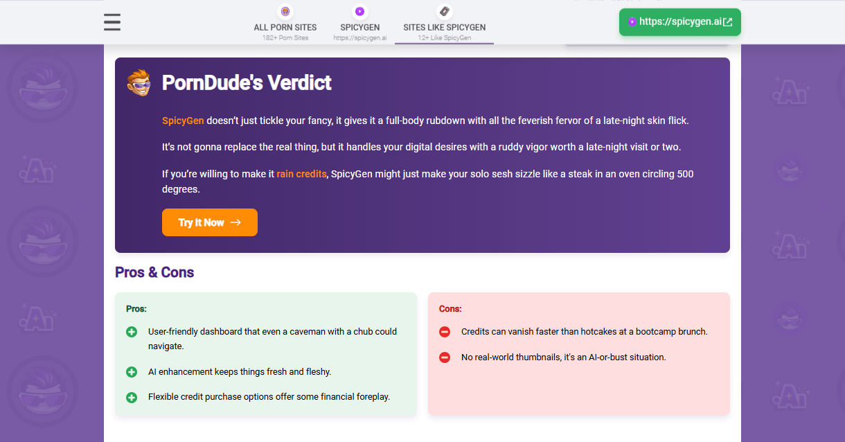Image resolution: width=845 pixels, height=442 pixels.
Task: Click the external link icon on green button
Action: 727,22
